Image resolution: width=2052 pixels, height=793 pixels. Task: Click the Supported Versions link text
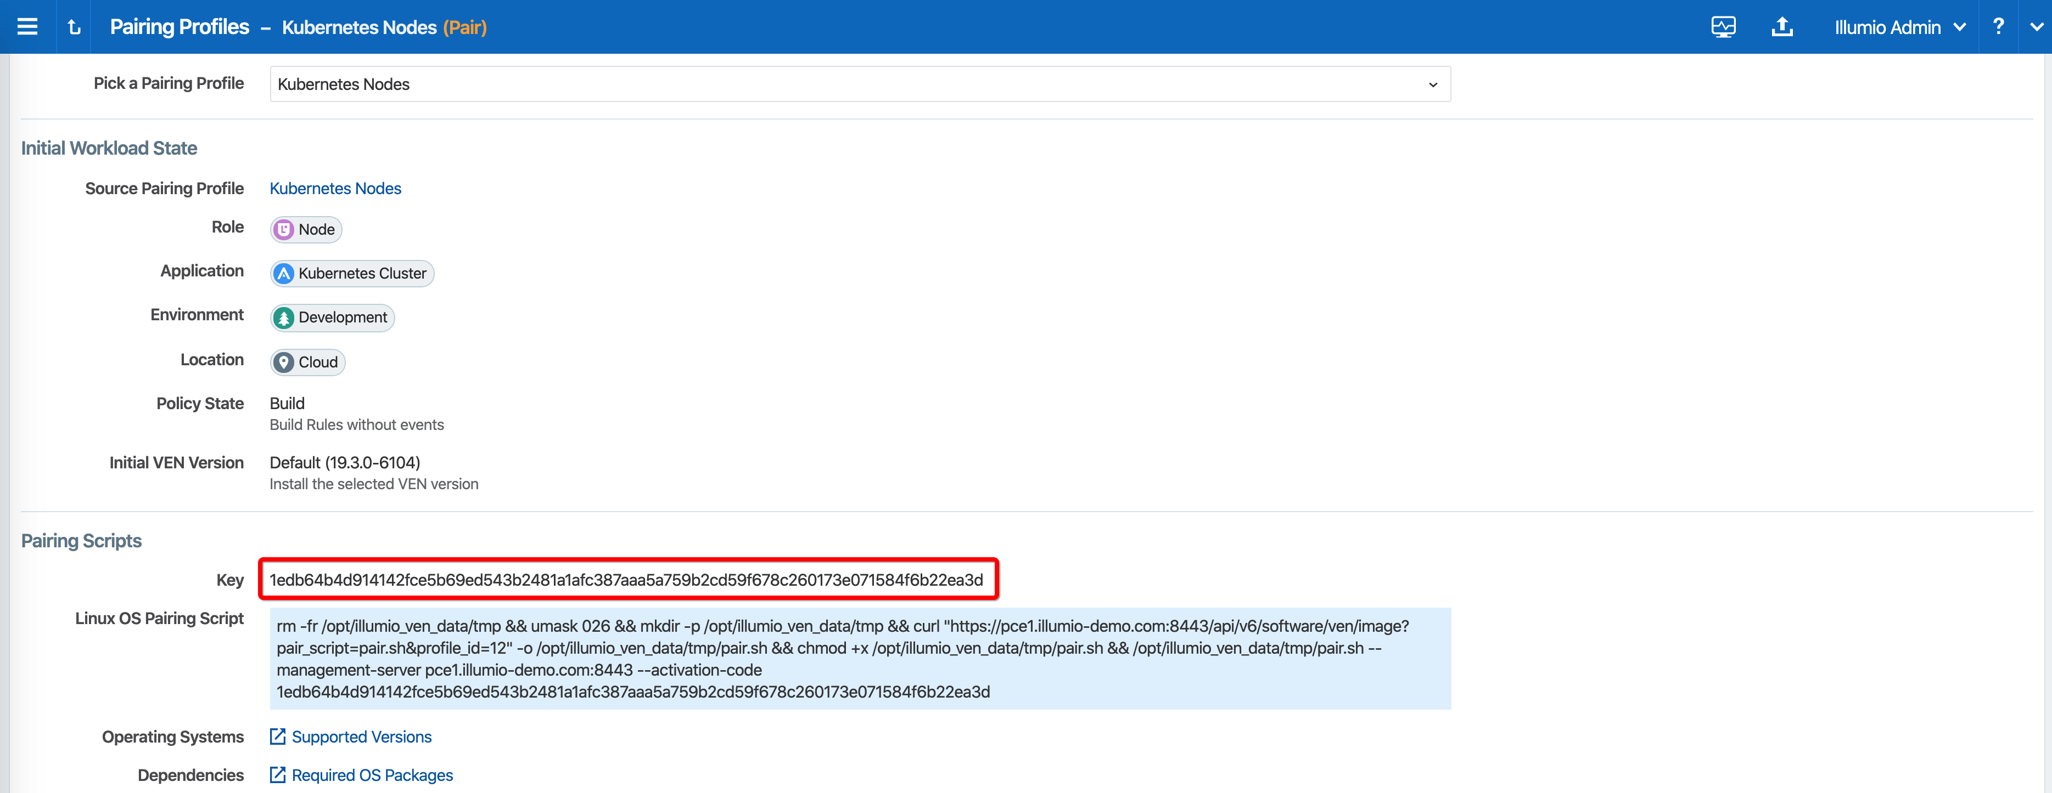pos(362,735)
